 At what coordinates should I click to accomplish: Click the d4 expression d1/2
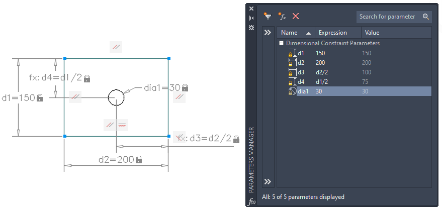click(322, 82)
